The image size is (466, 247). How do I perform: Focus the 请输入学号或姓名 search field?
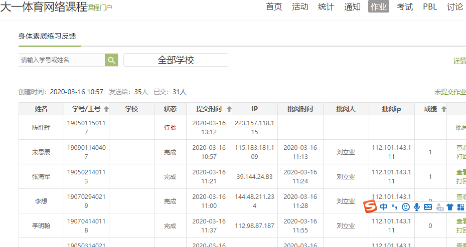tap(61, 60)
